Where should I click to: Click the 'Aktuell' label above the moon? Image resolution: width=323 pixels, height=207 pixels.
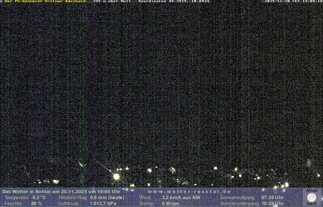(312, 191)
